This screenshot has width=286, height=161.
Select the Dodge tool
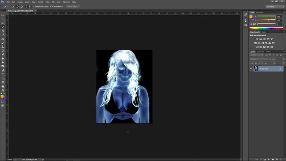3,66
